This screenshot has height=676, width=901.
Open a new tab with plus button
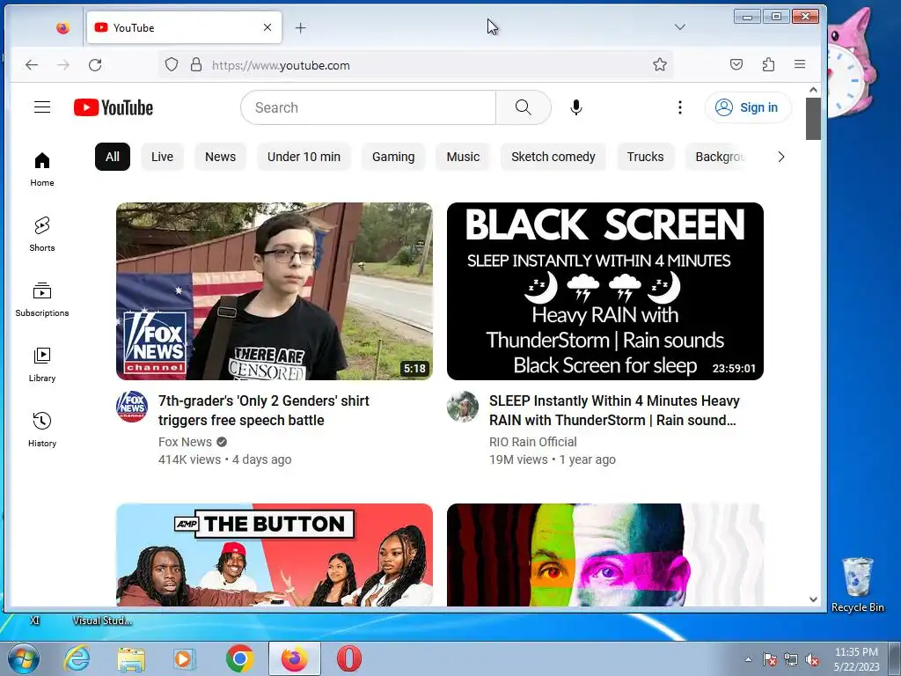pyautogui.click(x=301, y=27)
